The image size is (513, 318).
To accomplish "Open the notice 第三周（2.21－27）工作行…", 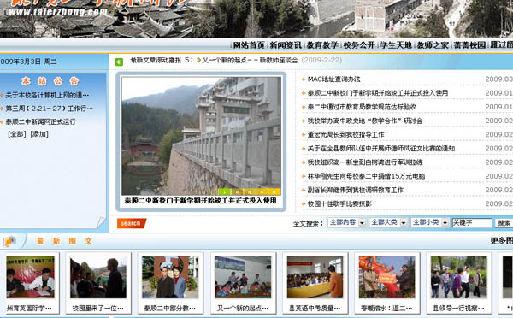I will pyautogui.click(x=49, y=109).
